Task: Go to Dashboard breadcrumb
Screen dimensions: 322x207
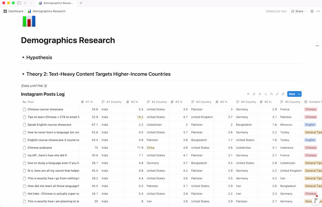Action: [16, 11]
